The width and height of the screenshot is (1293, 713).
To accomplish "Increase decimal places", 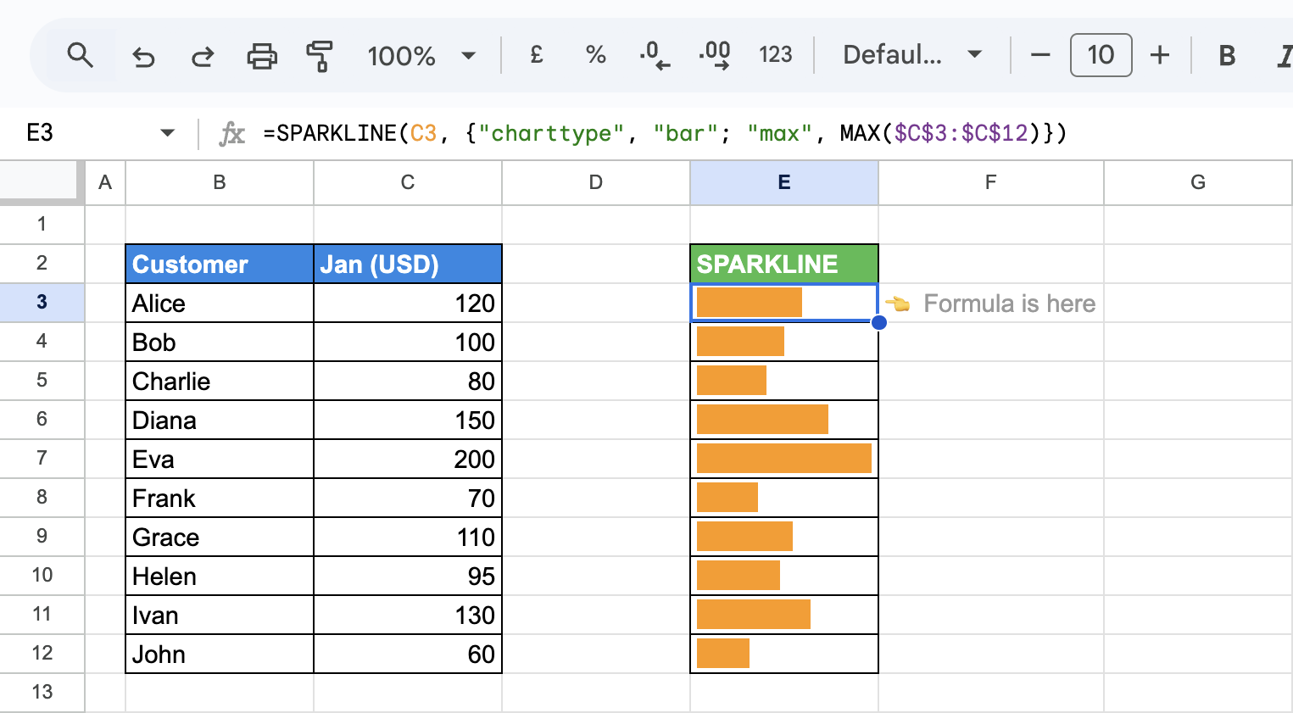I will coord(715,55).
